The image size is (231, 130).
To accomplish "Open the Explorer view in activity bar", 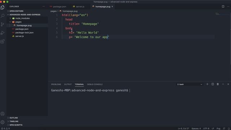I will coord(3,7).
